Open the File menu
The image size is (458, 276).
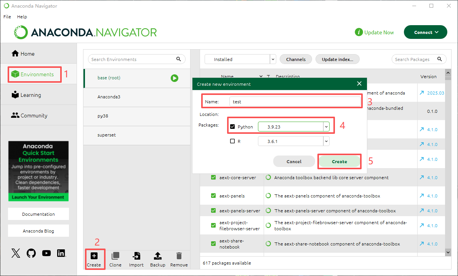pos(7,17)
